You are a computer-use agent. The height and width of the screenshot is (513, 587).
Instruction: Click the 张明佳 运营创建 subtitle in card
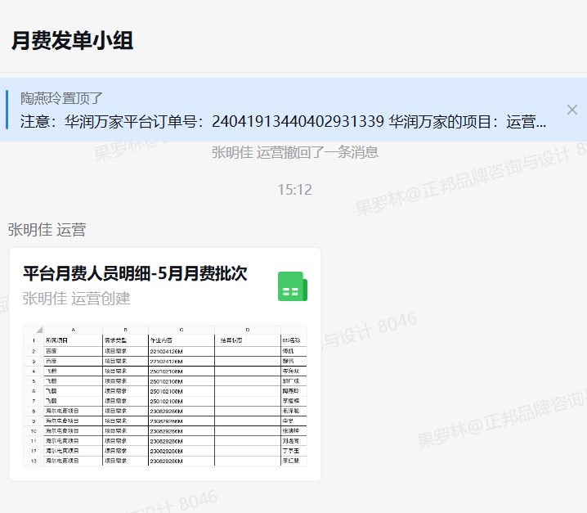coord(76,299)
